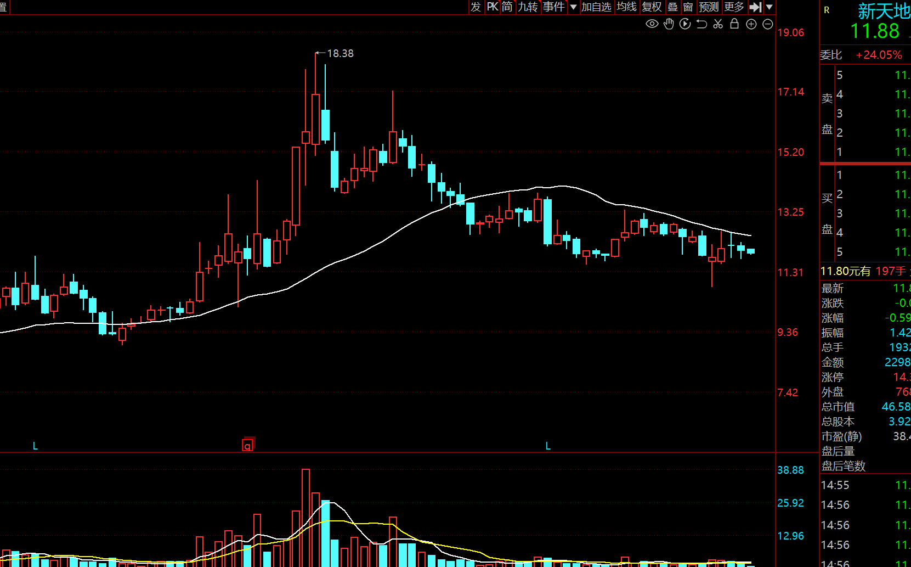
Task: Open the 复权 option
Action: [652, 7]
